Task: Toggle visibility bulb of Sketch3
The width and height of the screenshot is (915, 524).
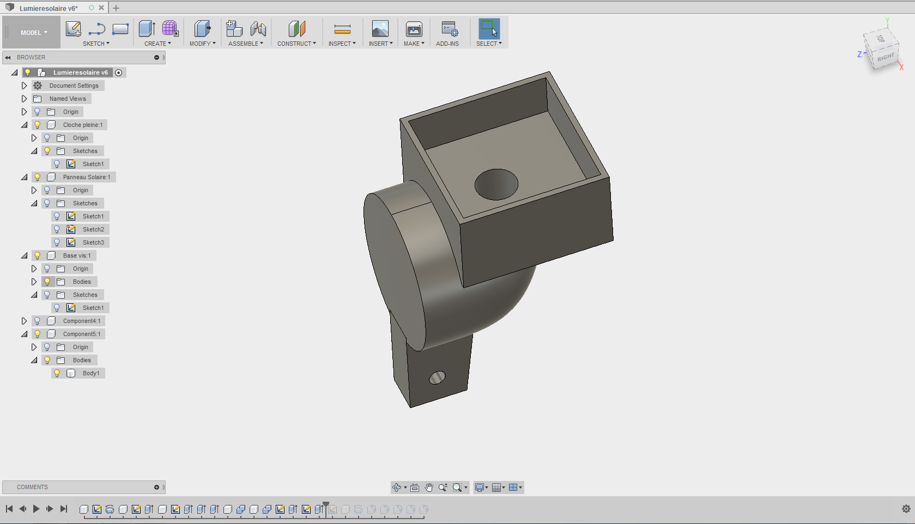Action: tap(57, 242)
